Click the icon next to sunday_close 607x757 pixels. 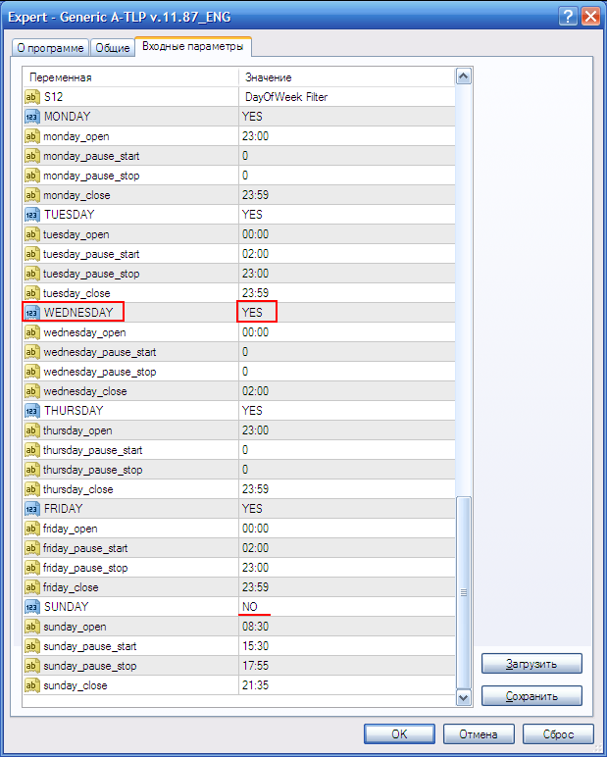pyautogui.click(x=32, y=685)
